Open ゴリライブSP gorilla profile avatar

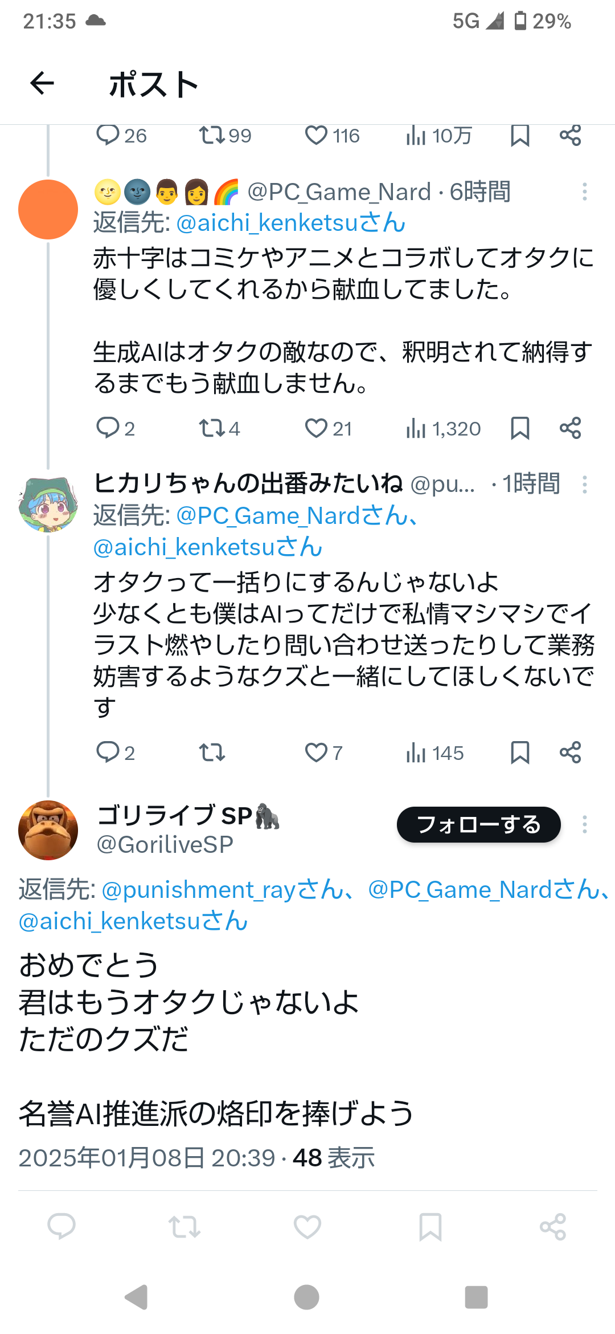[48, 830]
